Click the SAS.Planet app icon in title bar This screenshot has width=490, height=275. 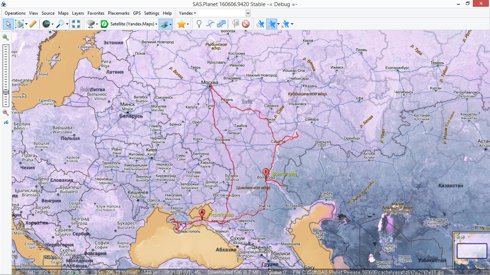pyautogui.click(x=4, y=4)
